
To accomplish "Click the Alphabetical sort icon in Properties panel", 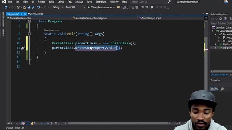I will [217, 89].
